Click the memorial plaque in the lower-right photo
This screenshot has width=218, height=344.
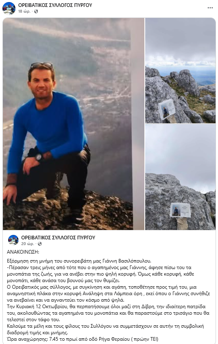point(180,210)
